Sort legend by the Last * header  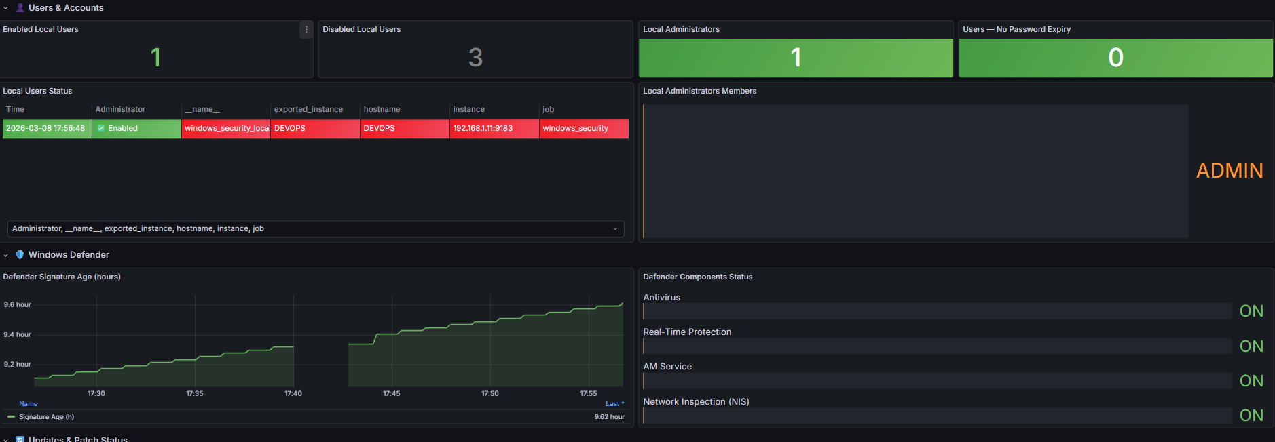point(614,404)
